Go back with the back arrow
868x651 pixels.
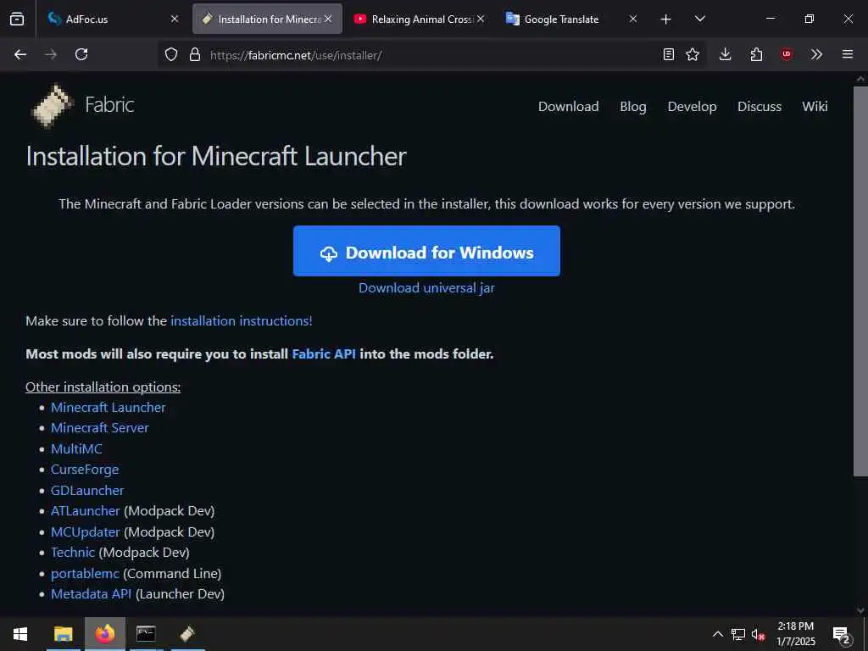coord(20,54)
